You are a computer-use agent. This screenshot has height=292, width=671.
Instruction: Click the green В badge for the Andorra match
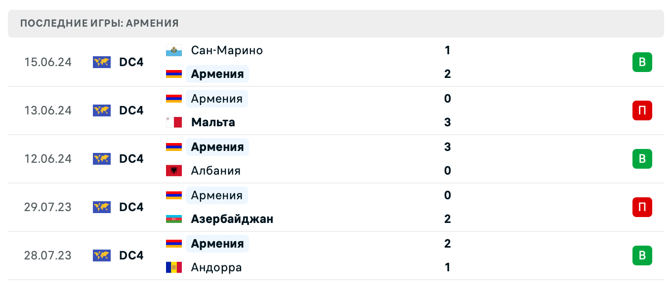coord(642,255)
